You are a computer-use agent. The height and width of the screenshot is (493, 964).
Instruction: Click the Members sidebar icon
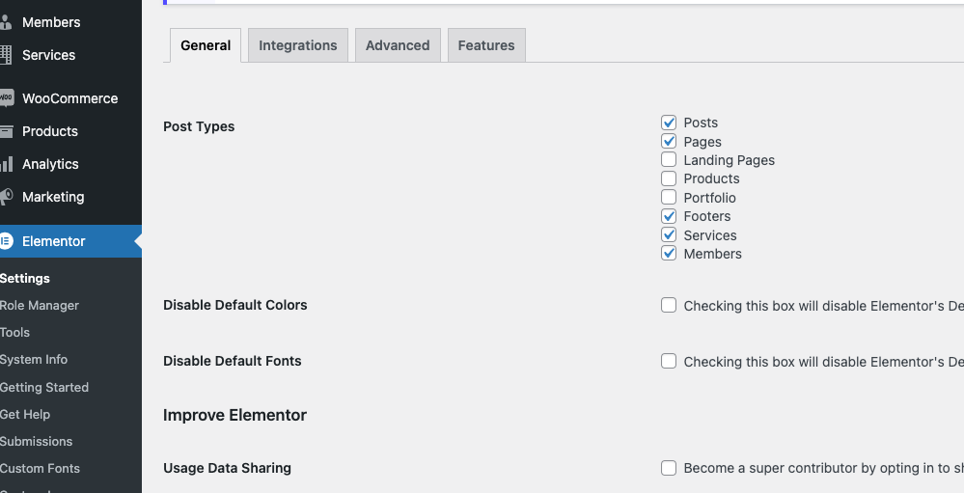[x=6, y=23]
